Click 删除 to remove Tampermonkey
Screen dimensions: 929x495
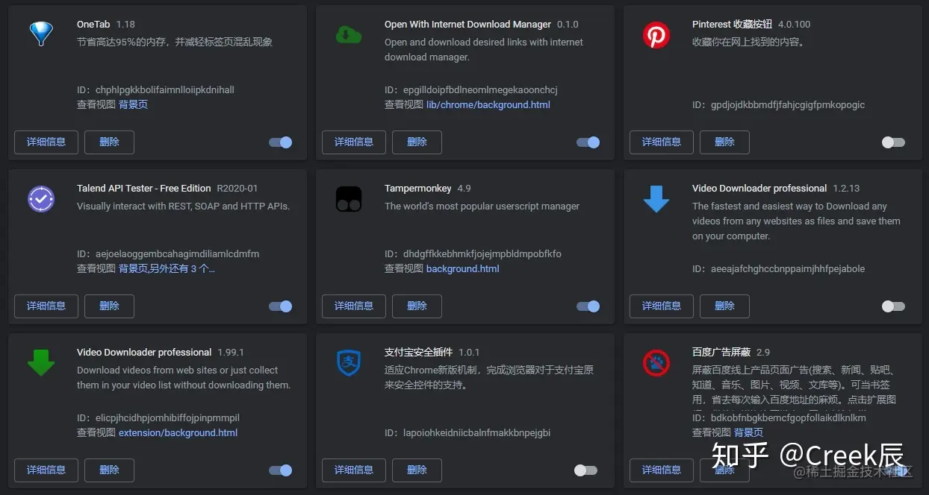pyautogui.click(x=417, y=306)
